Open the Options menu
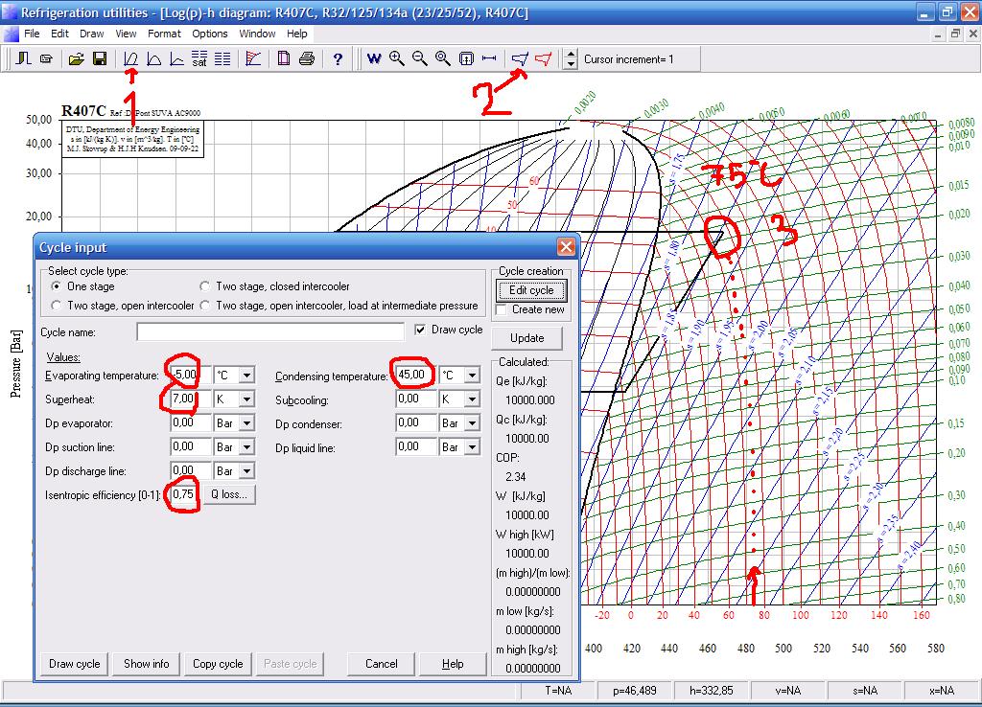Screen dimensions: 982x707 pyautogui.click(x=209, y=34)
